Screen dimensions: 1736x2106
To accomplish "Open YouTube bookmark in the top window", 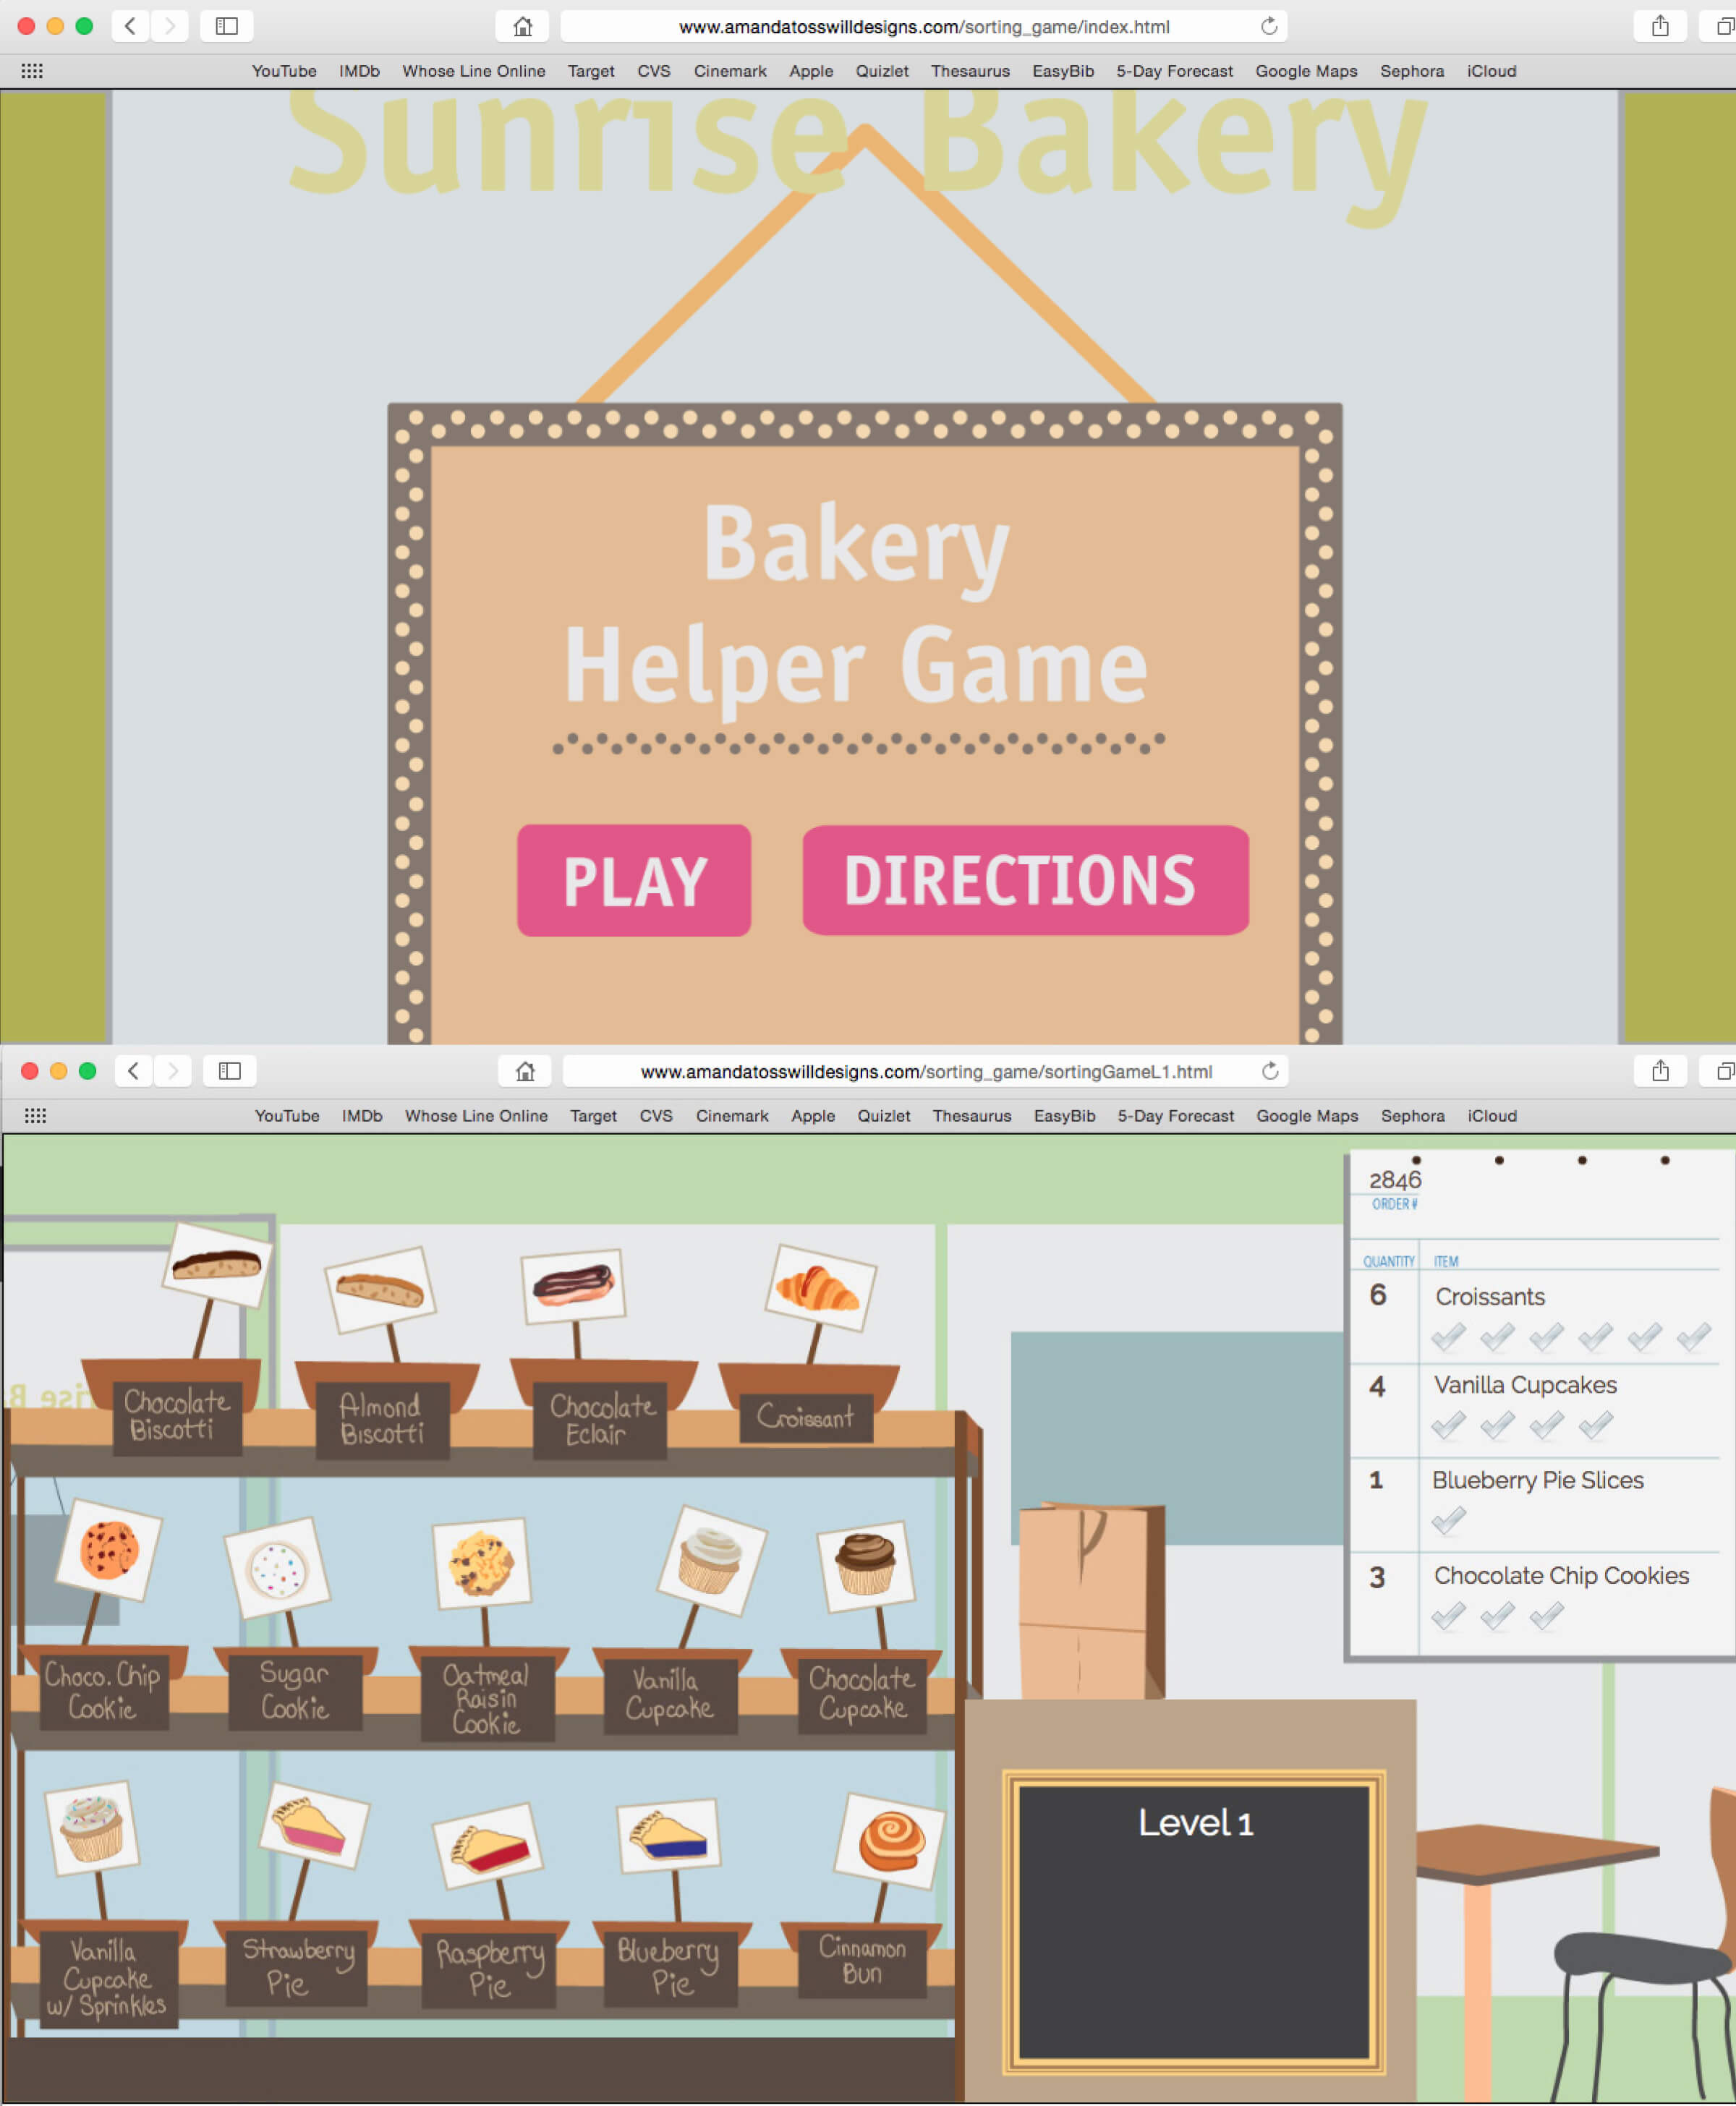I will point(284,71).
